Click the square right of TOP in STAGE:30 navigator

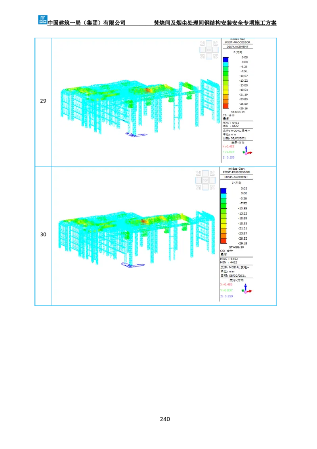click(212, 180)
